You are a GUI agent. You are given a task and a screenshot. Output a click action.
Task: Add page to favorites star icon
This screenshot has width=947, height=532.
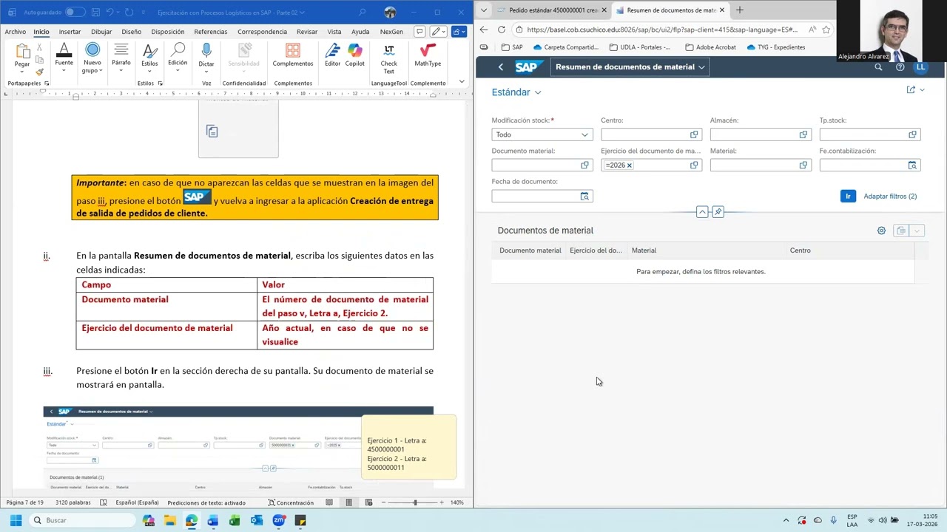tap(826, 30)
